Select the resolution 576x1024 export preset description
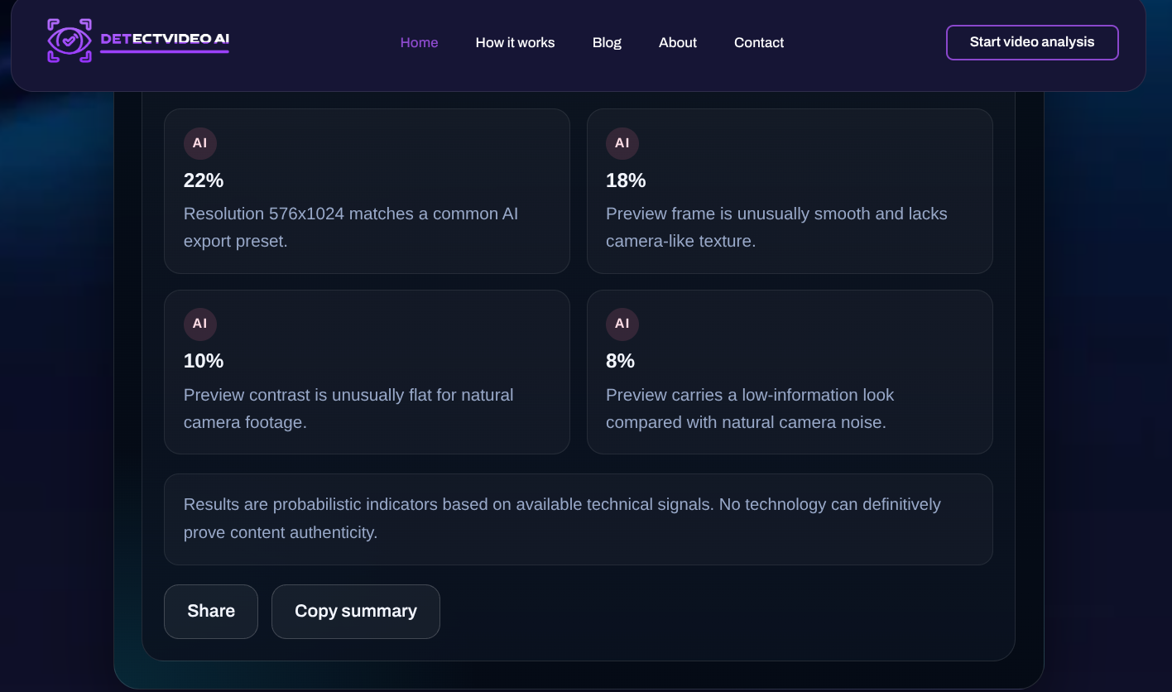The image size is (1172, 692). click(351, 228)
